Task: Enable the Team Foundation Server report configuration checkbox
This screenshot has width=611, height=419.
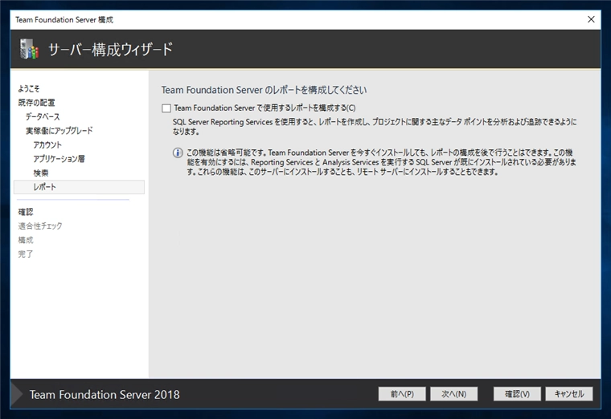Action: (x=166, y=108)
